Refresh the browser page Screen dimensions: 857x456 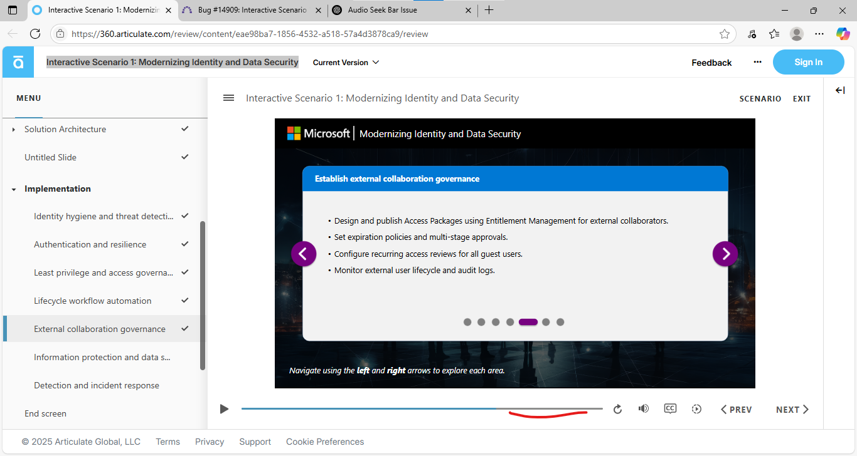[x=35, y=34]
